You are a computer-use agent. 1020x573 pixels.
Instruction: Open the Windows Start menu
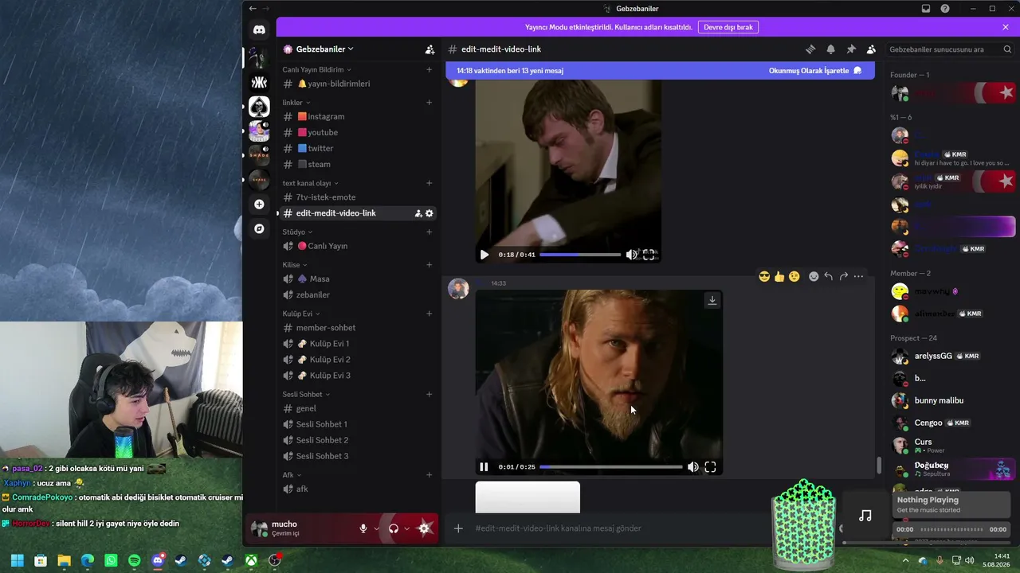pyautogui.click(x=17, y=560)
